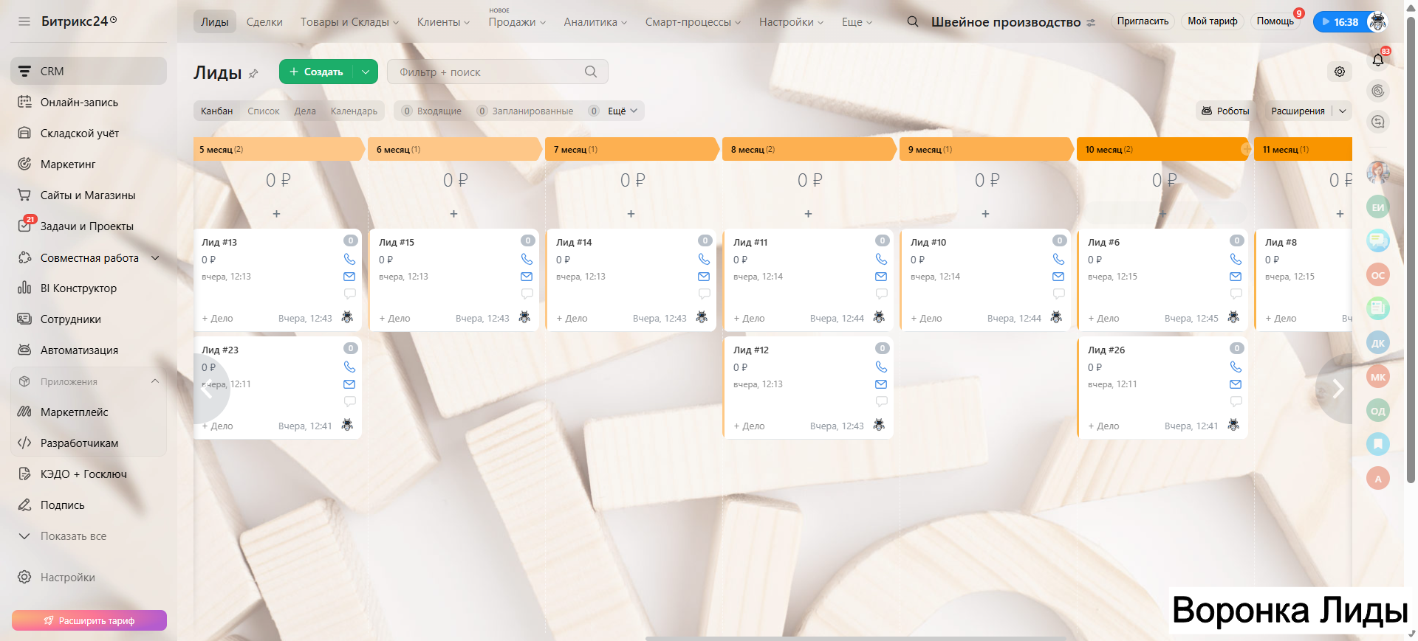Expand Смарт-процессы menu

693,22
